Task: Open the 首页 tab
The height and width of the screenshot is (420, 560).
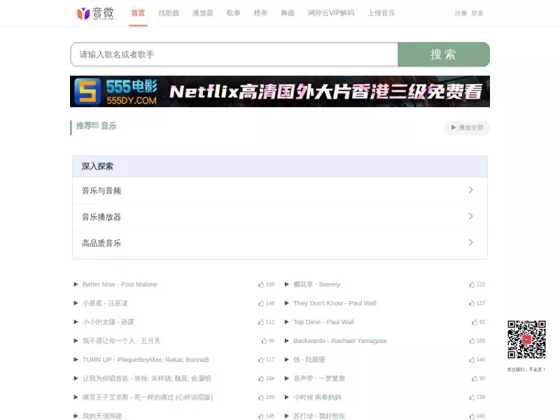Action: 138,13
